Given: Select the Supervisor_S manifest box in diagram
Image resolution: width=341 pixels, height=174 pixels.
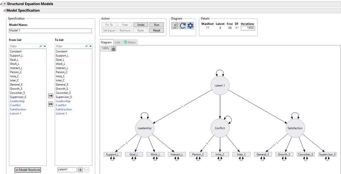Looking at the screenshot, I should tap(328, 155).
